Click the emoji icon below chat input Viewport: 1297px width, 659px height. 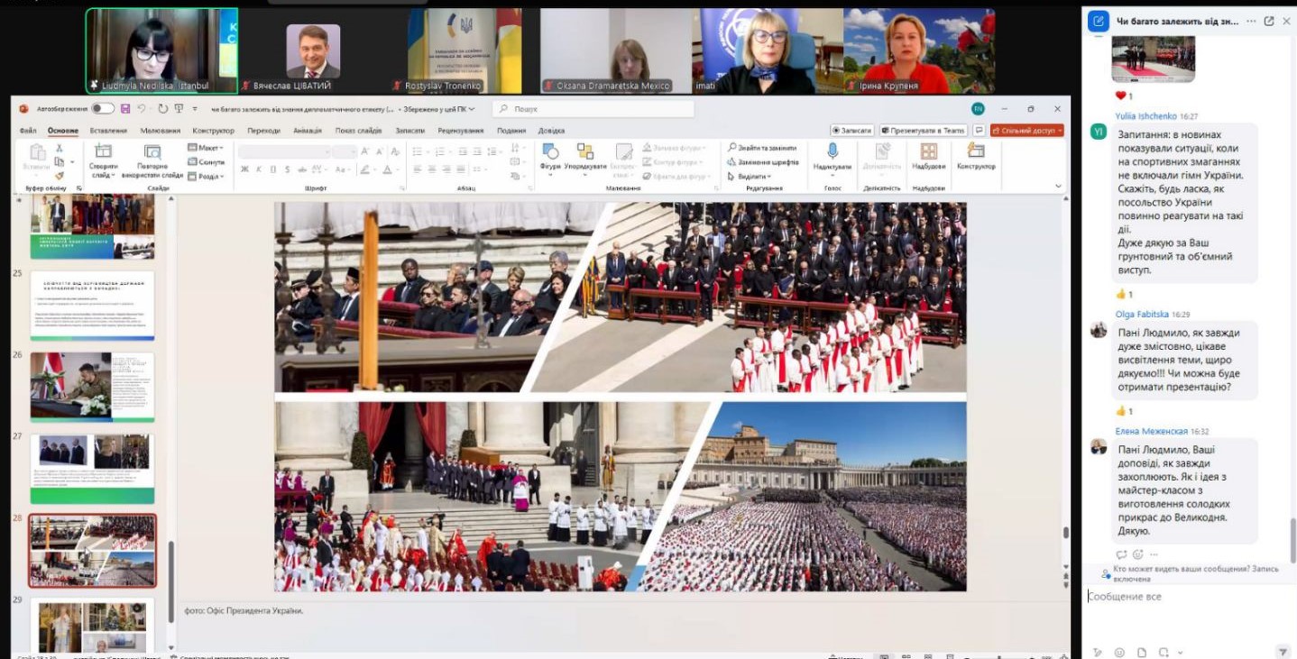(1119, 652)
